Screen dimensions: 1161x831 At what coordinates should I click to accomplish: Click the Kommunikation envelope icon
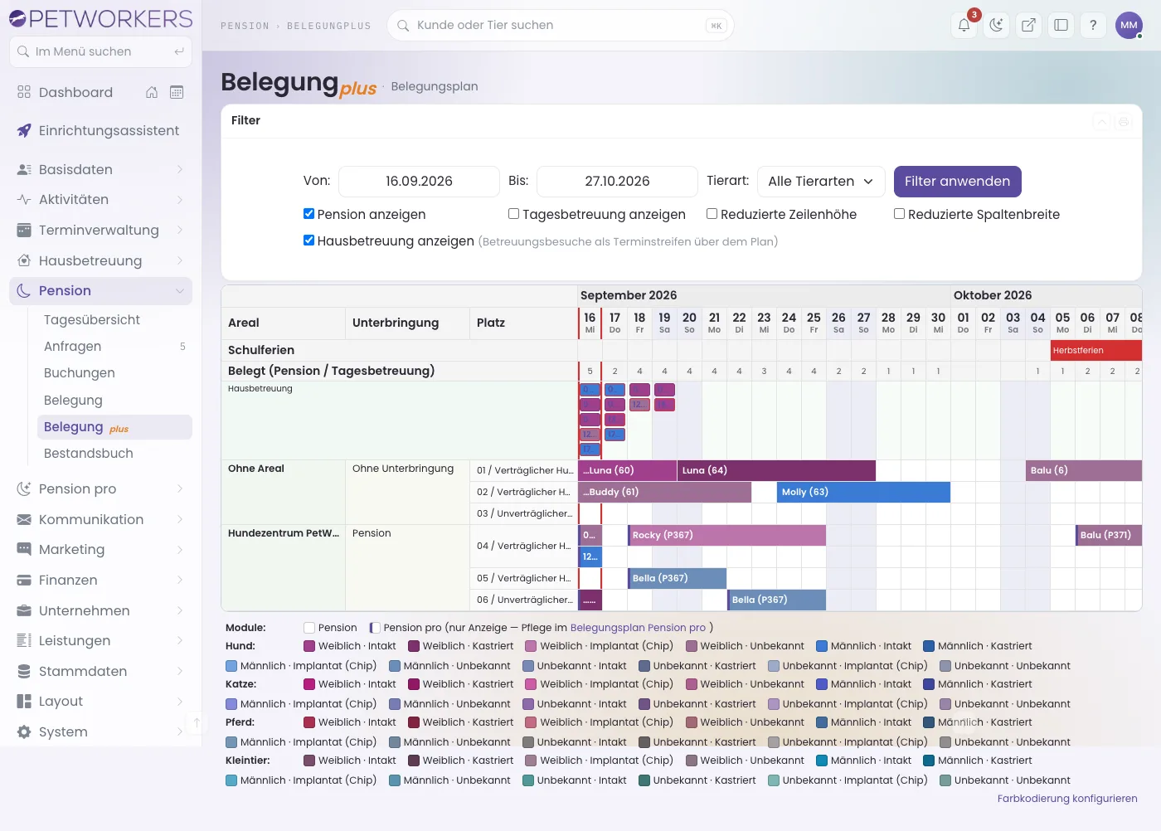point(24,519)
